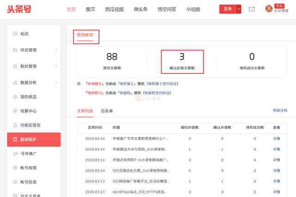Click the red 发表 button

pyautogui.click(x=228, y=9)
